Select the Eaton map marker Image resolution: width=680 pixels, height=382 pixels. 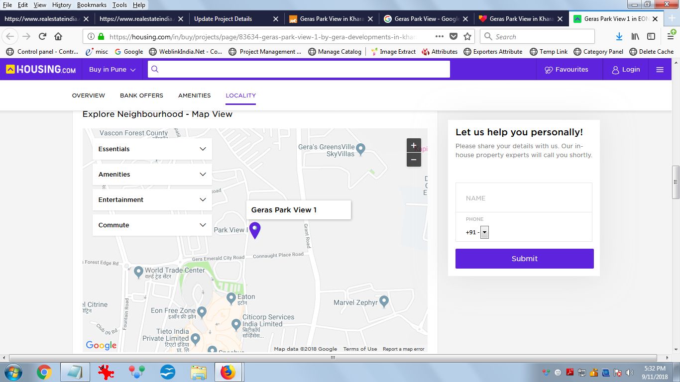click(x=231, y=298)
